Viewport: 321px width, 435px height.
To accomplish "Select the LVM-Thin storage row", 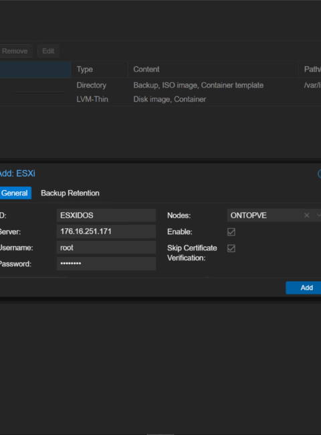I will coord(160,99).
